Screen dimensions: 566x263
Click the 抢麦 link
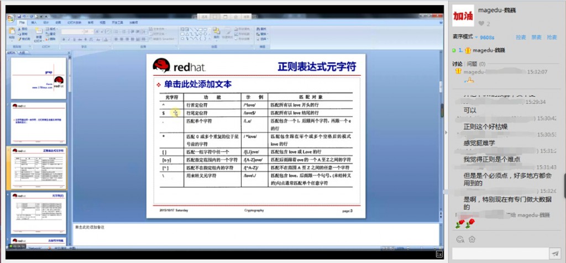(551, 37)
